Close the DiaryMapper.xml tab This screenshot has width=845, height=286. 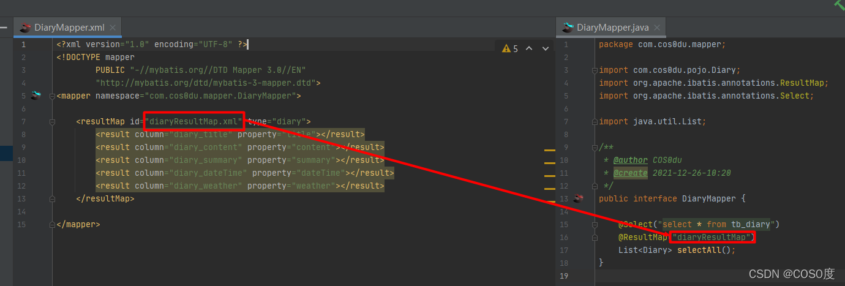[x=113, y=28]
